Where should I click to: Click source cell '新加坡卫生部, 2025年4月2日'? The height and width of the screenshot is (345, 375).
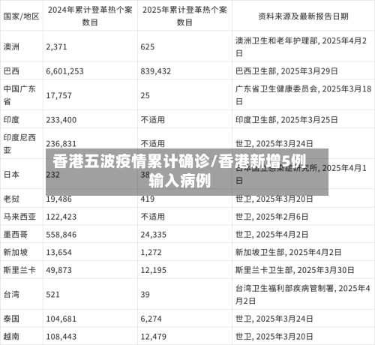(x=288, y=252)
